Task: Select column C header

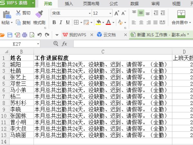Action: [x=103, y=51]
